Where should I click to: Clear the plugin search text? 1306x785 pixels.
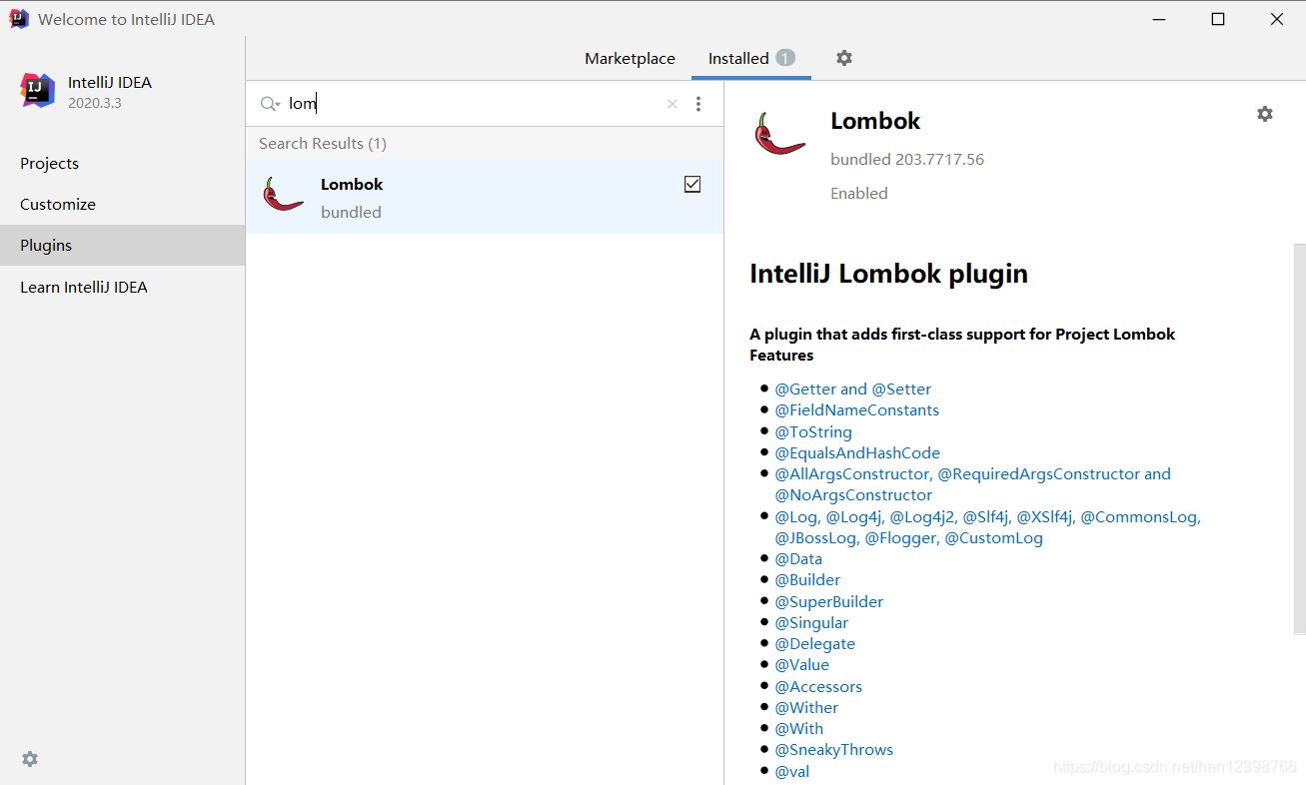point(672,104)
